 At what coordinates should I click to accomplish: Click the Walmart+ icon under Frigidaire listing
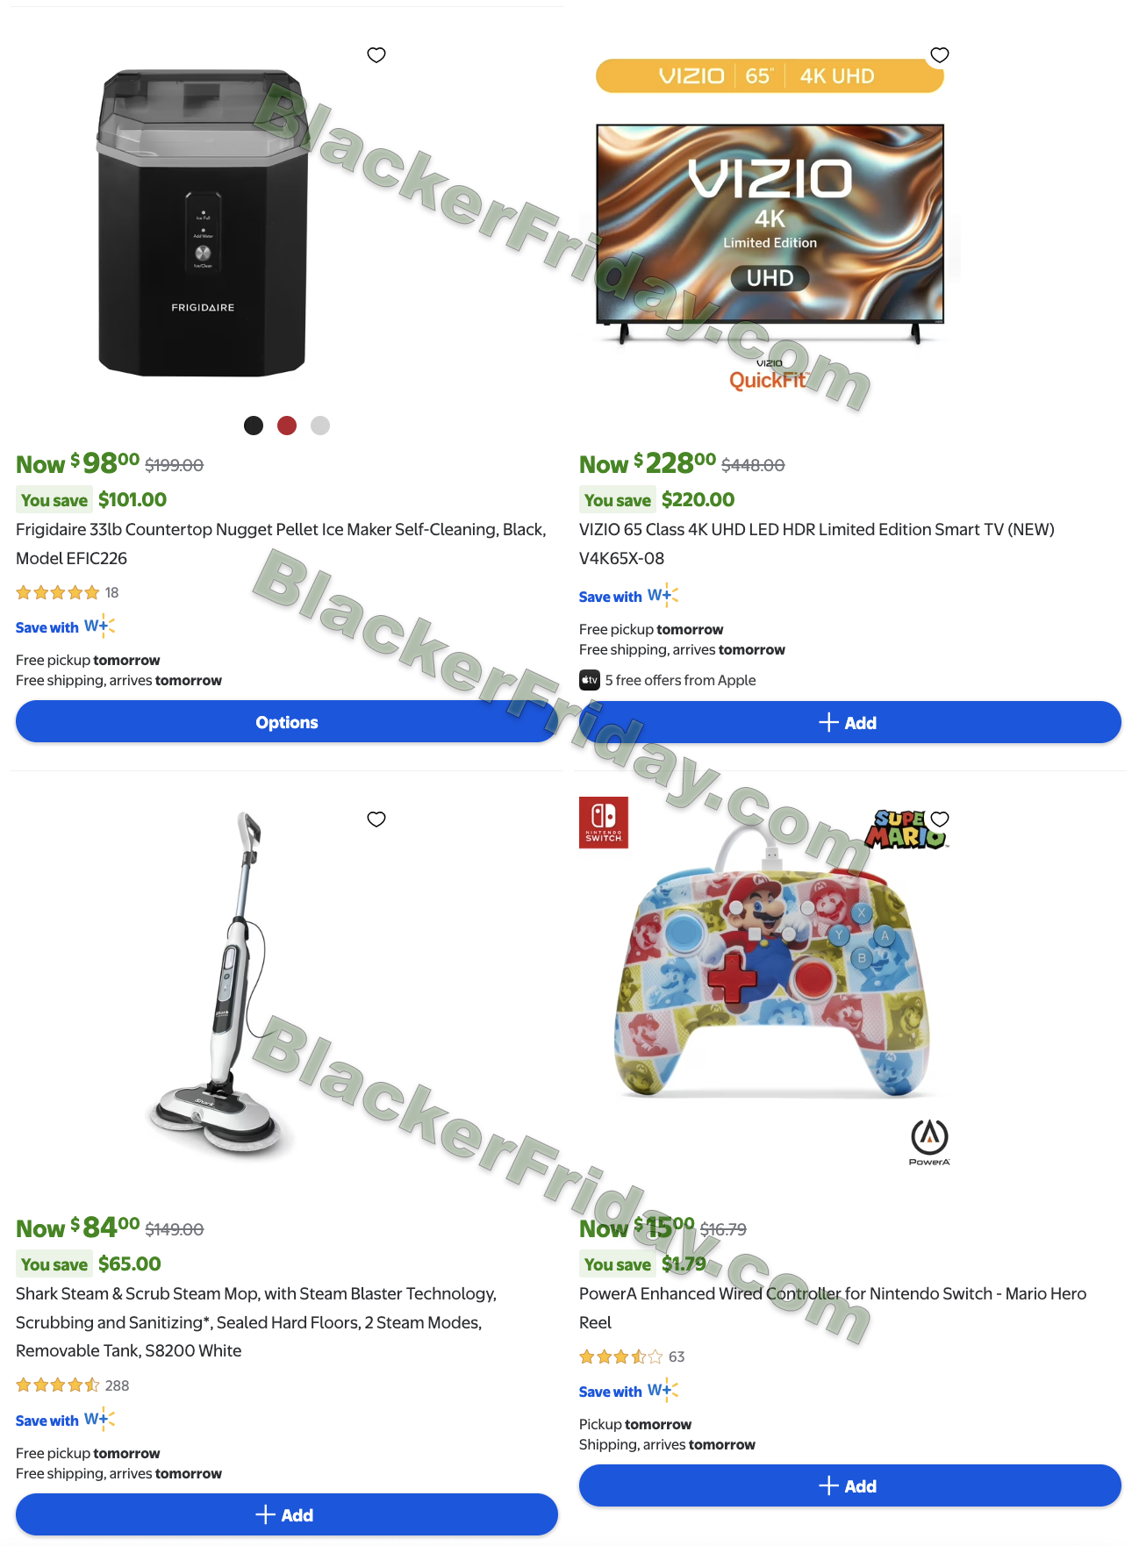tap(99, 626)
